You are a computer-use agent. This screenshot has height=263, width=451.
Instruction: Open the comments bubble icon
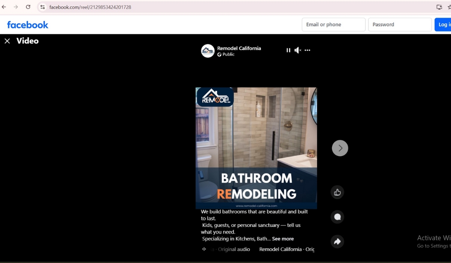(337, 217)
